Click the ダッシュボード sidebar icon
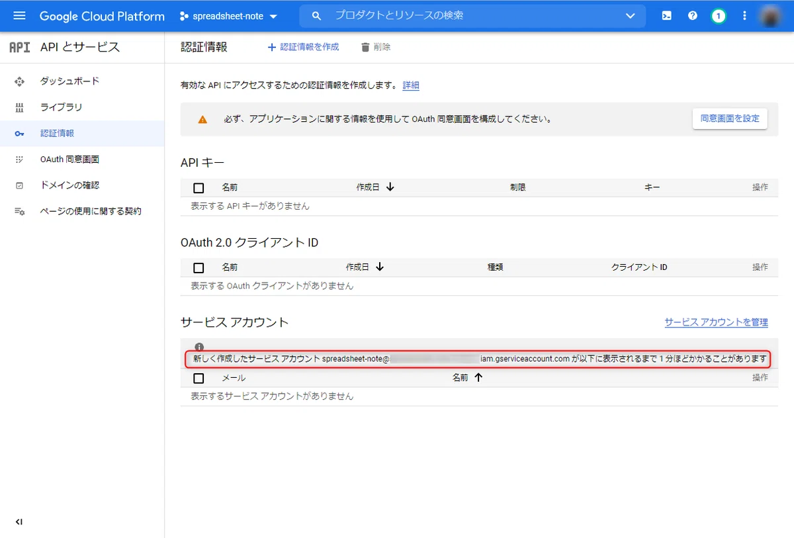Viewport: 794px width, 538px height. (19, 81)
